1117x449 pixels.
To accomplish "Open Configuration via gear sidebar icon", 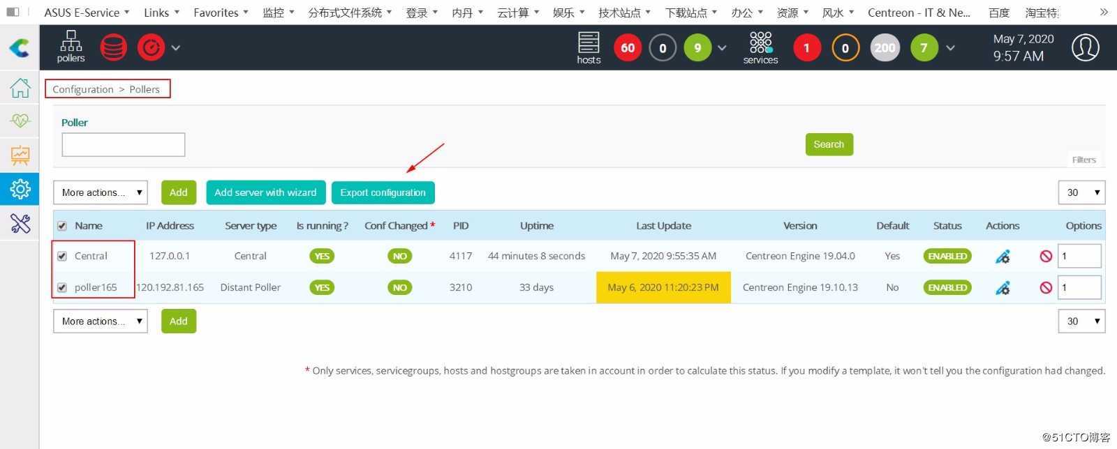I will (x=20, y=188).
